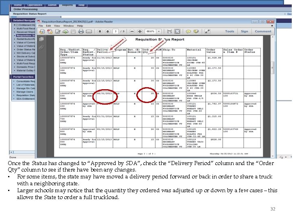Go to next page with down arrow
Screen dimensions: 293x219
107,32
